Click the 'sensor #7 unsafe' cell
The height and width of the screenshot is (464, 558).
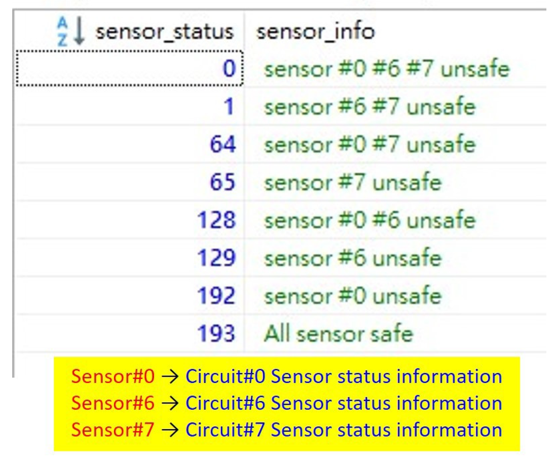(353, 182)
